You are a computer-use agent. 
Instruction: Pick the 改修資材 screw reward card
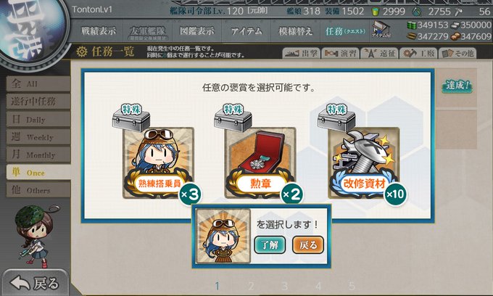click(364, 163)
